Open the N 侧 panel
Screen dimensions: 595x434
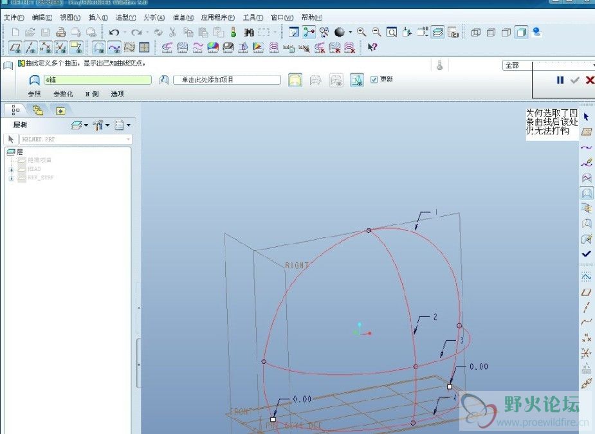click(92, 94)
